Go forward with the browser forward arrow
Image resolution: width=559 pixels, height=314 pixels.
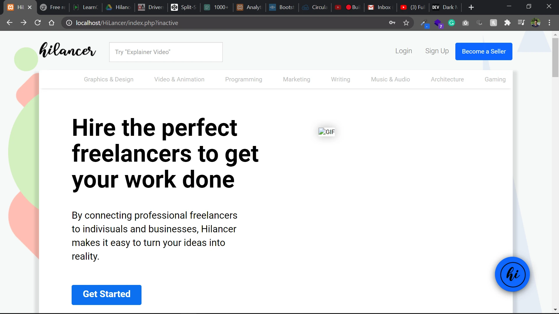tap(24, 23)
